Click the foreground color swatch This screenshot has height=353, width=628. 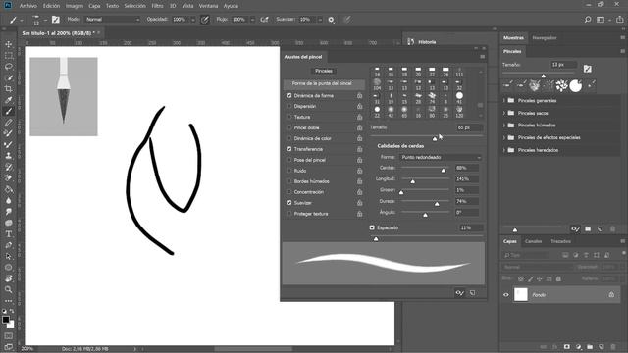(6, 320)
